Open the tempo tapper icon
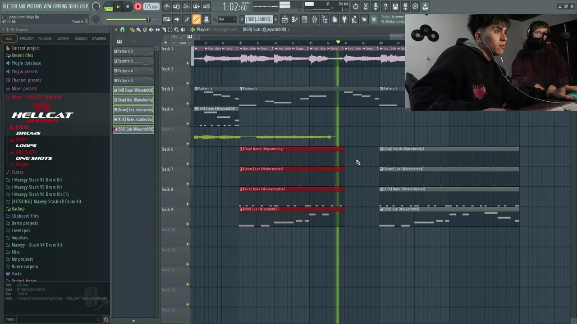 click(x=354, y=19)
